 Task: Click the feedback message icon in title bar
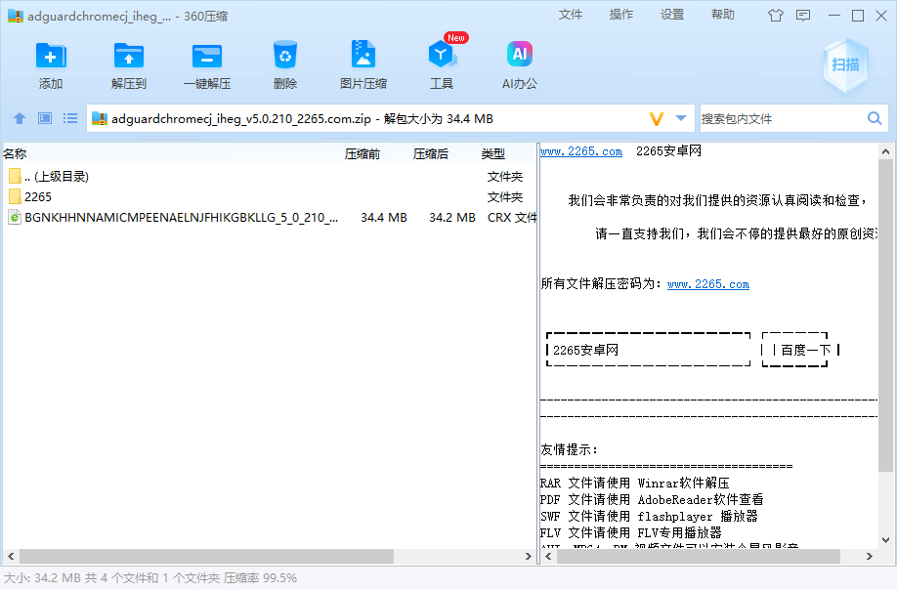tap(803, 16)
